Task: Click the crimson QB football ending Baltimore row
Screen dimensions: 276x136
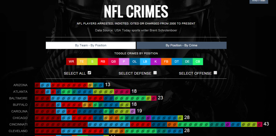Action: [154, 98]
